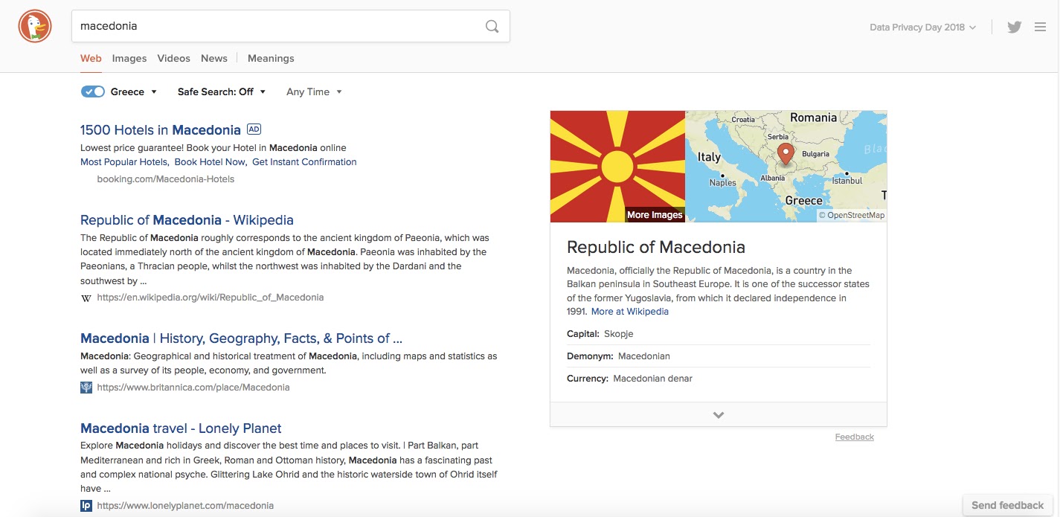Toggle the Greece region switch
This screenshot has height=517, width=1060.
[93, 91]
